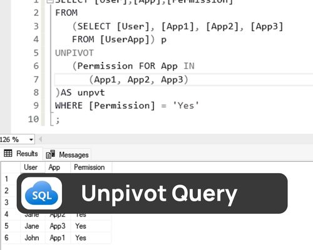Click the horizontal scroll left arrow
313x250 pixels.
41,139
